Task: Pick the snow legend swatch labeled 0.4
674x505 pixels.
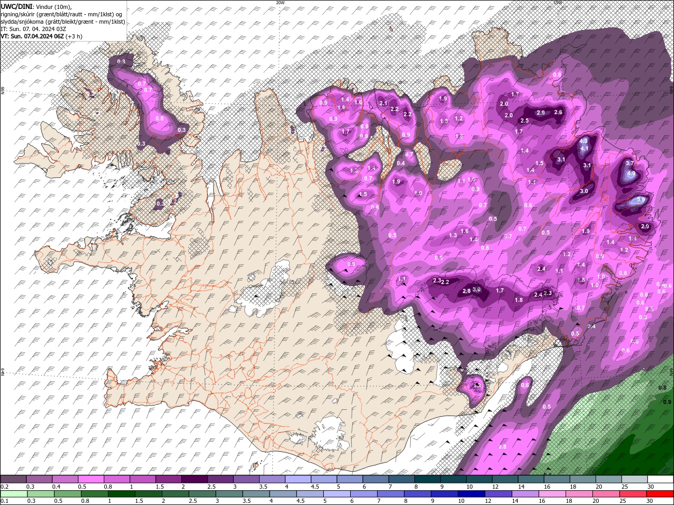Action: (x=65, y=479)
